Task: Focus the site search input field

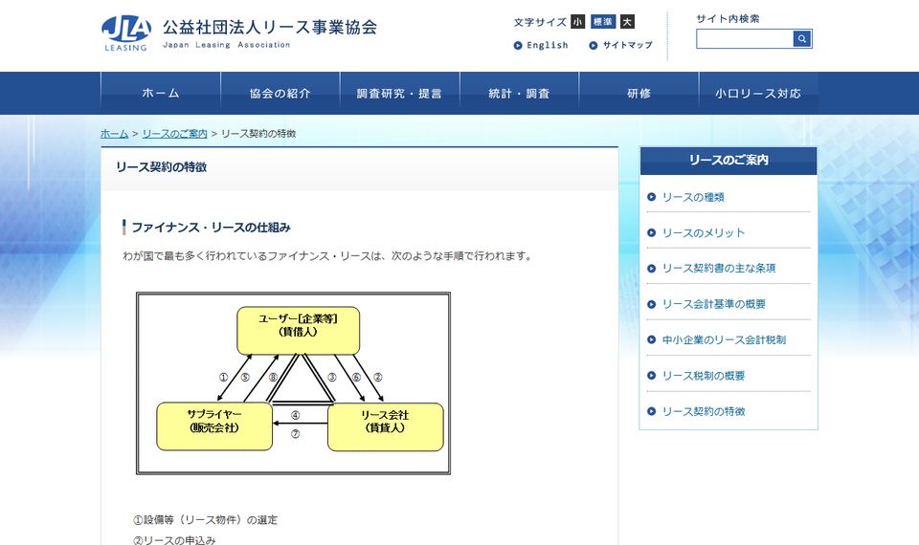Action: coord(745,38)
